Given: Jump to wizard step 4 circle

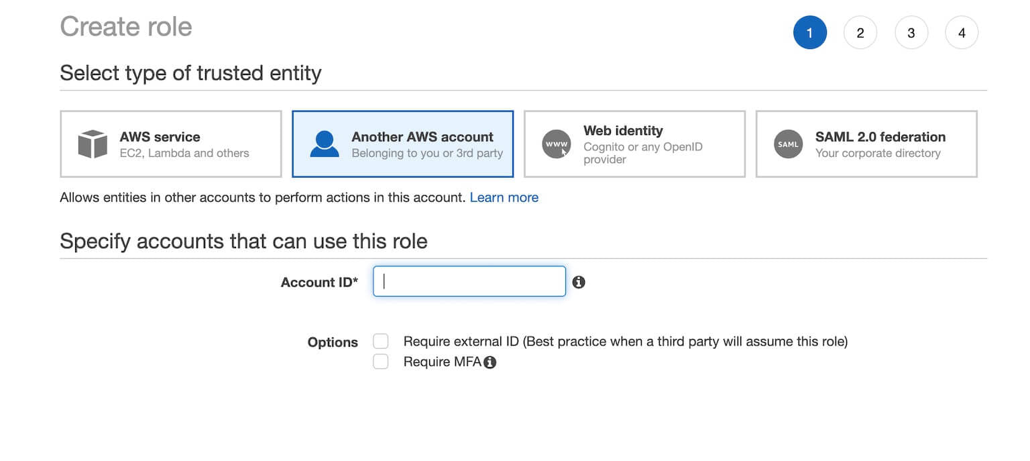Looking at the screenshot, I should point(962,33).
